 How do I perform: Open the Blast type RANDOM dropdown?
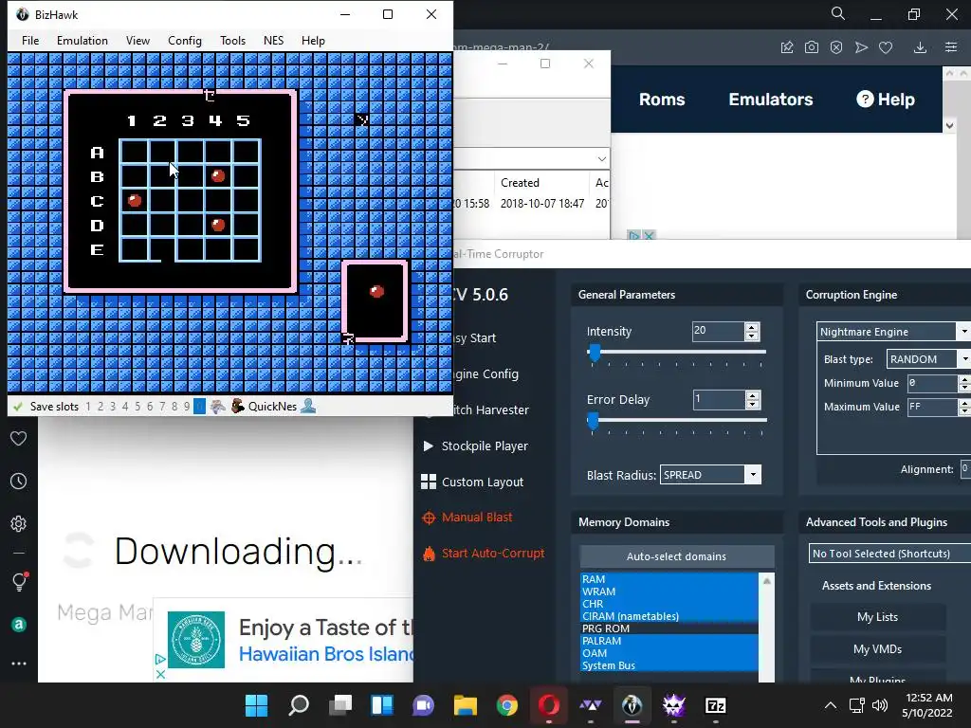click(x=928, y=359)
